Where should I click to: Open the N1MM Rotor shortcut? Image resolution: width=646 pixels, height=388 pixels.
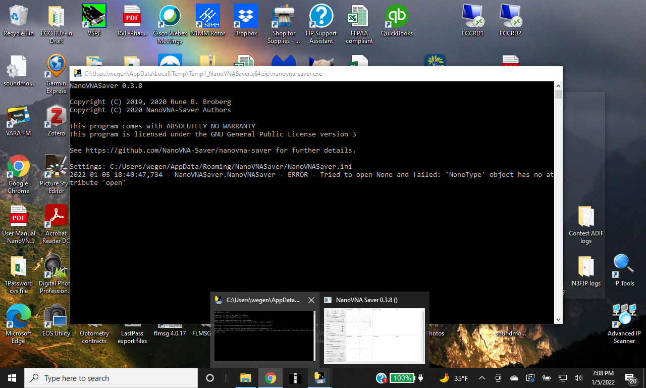click(x=208, y=21)
